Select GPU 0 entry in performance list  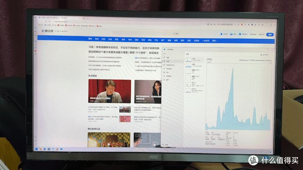[194, 90]
